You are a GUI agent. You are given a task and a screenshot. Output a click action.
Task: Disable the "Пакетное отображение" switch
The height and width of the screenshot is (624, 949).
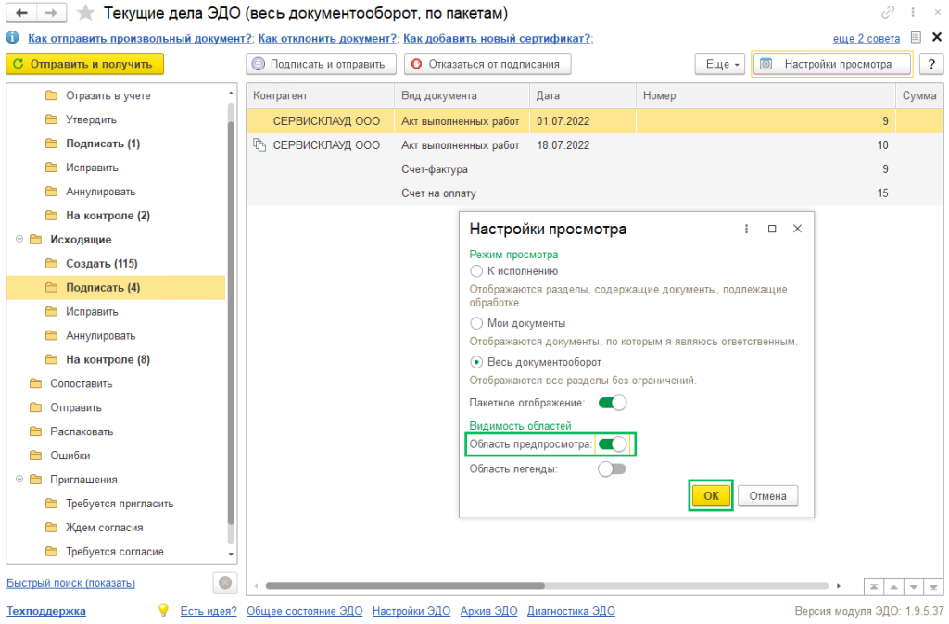612,405
